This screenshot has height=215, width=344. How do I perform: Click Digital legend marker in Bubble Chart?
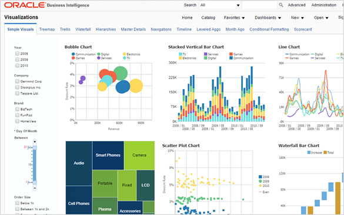pos(99,54)
